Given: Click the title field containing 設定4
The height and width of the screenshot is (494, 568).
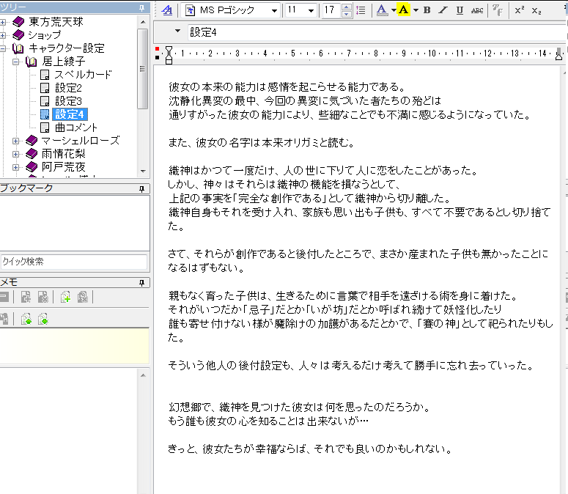Looking at the screenshot, I should pos(377,32).
